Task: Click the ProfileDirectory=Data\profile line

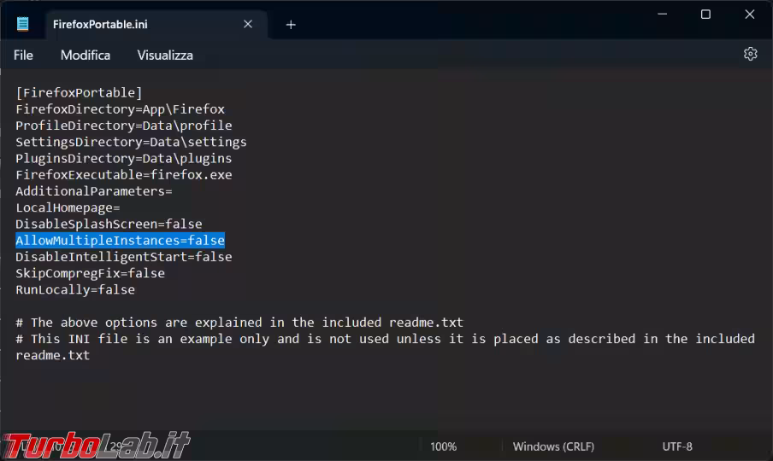Action: tap(124, 125)
